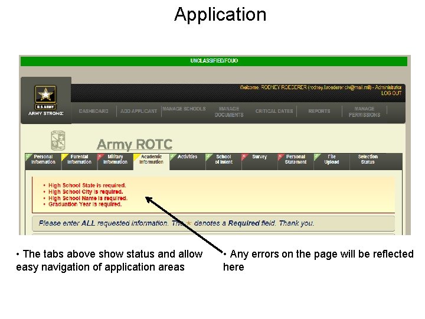Open Manage Documents
The height and width of the screenshot is (319, 425).
point(229,112)
